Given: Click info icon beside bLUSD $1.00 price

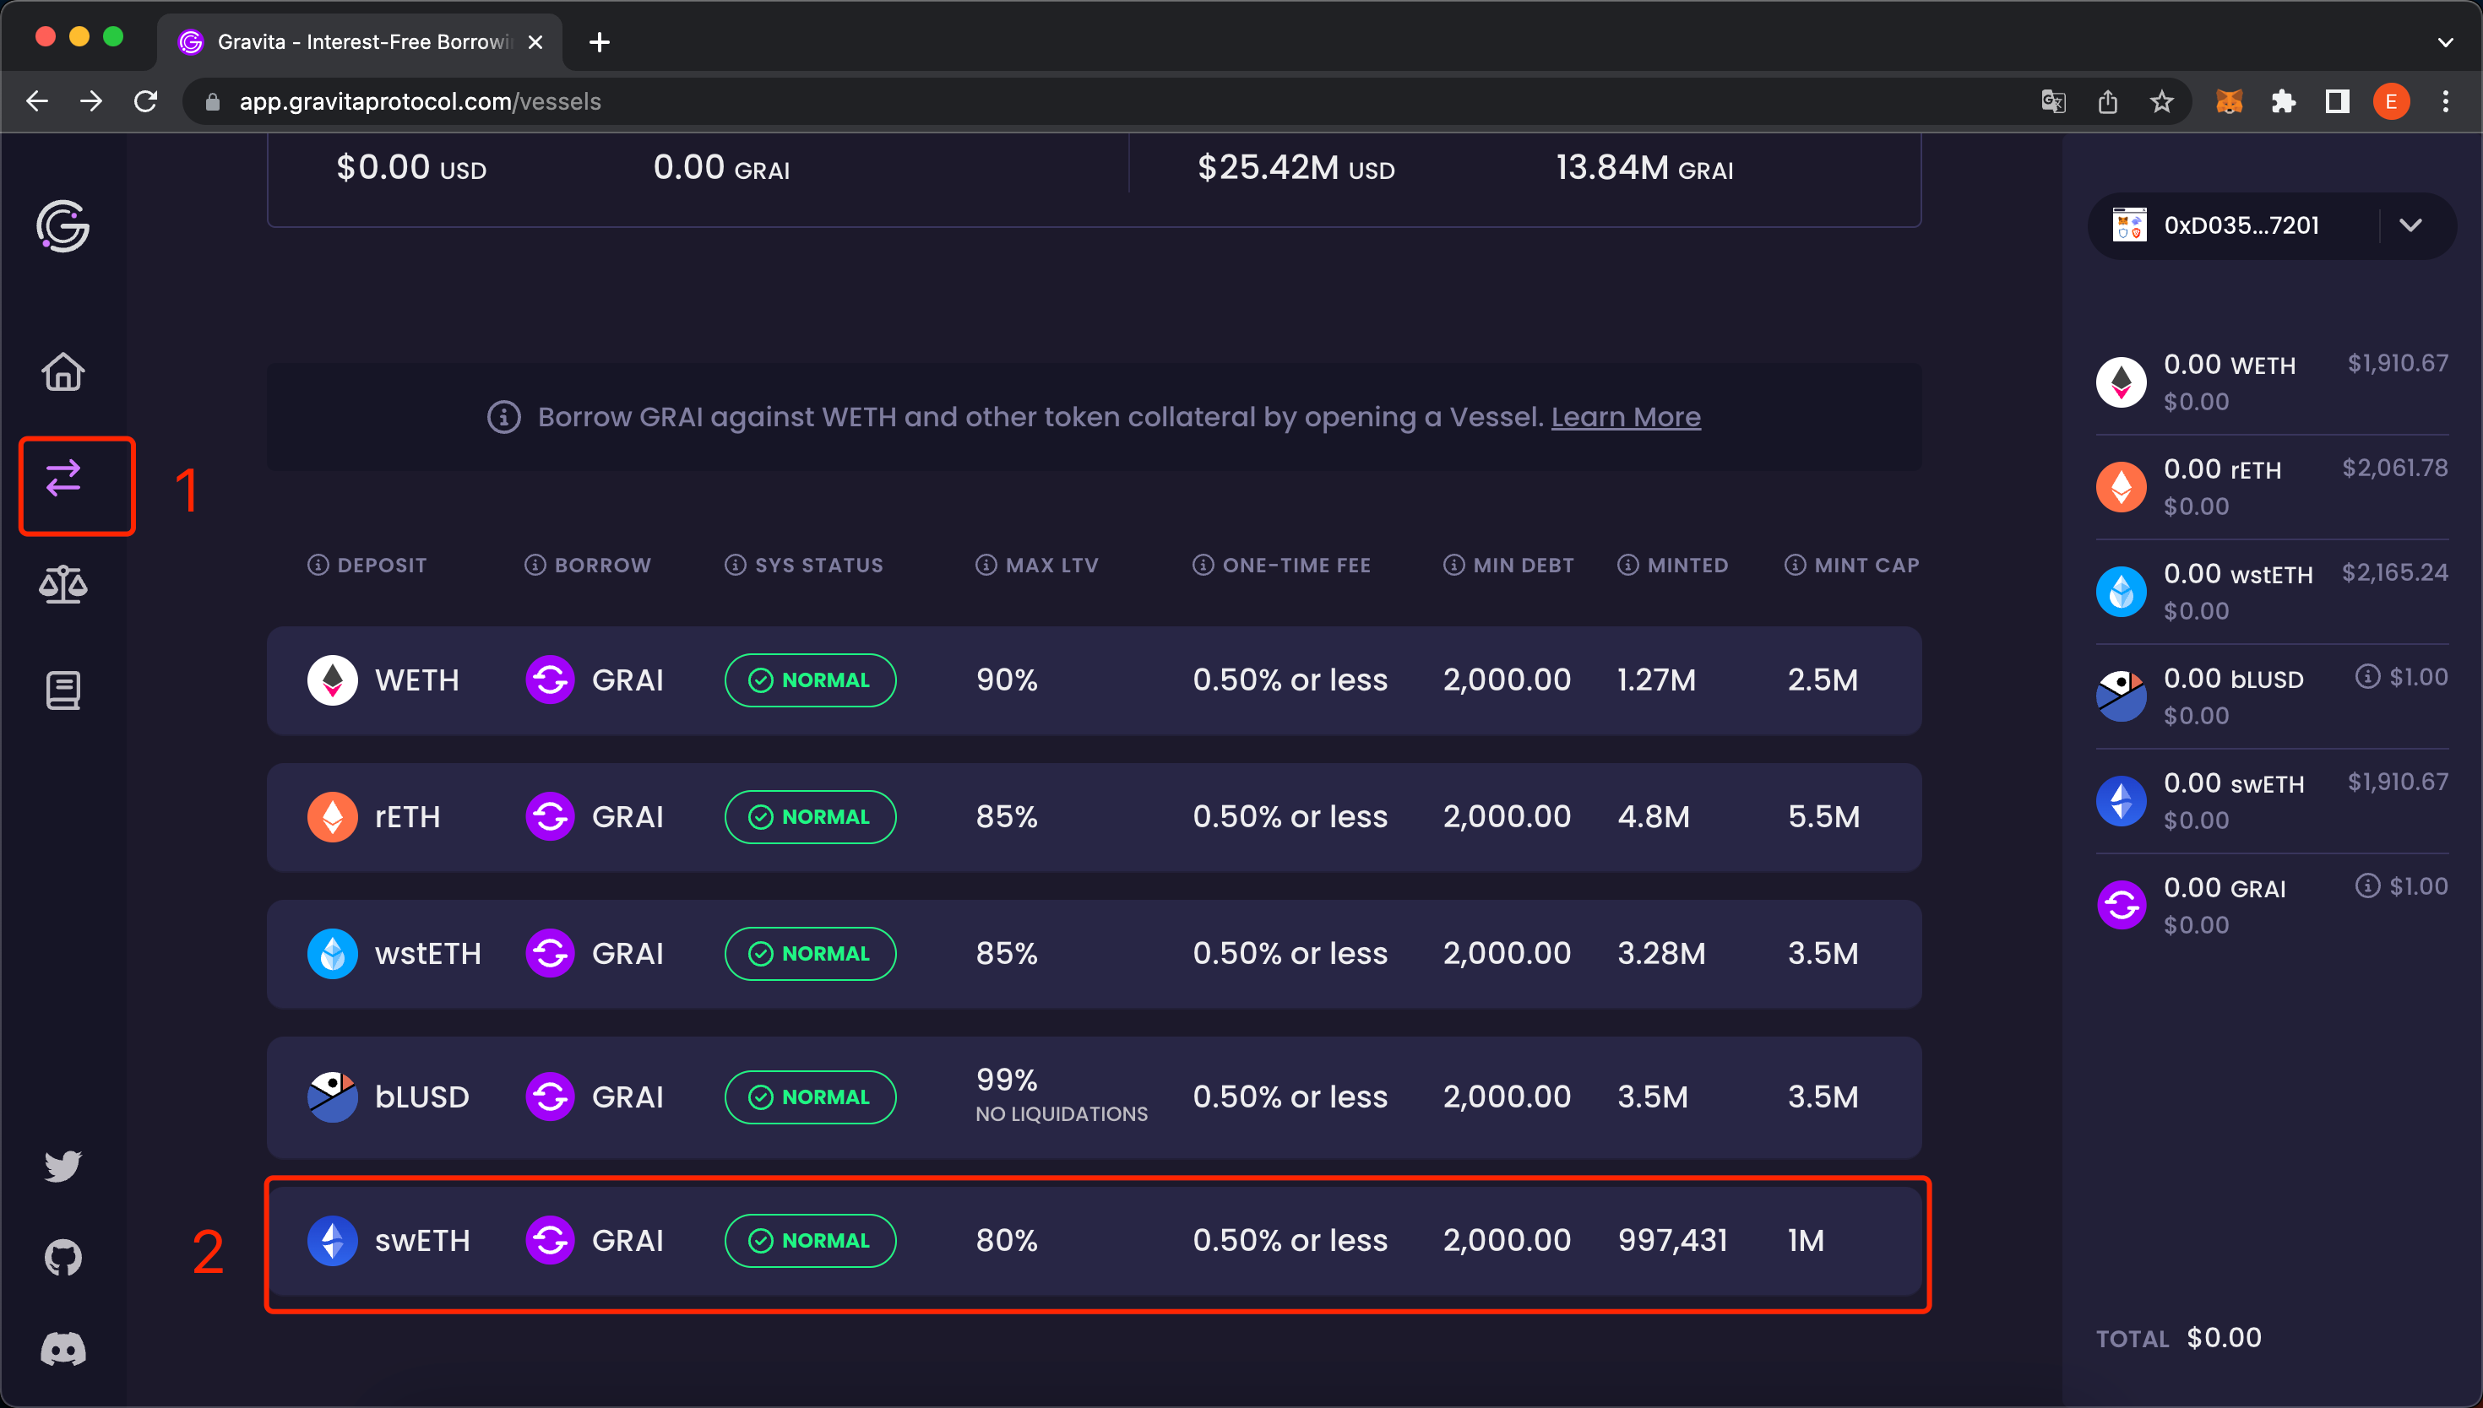Looking at the screenshot, I should (x=2367, y=677).
